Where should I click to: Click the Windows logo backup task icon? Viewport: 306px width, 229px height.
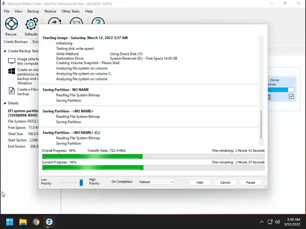(12, 71)
